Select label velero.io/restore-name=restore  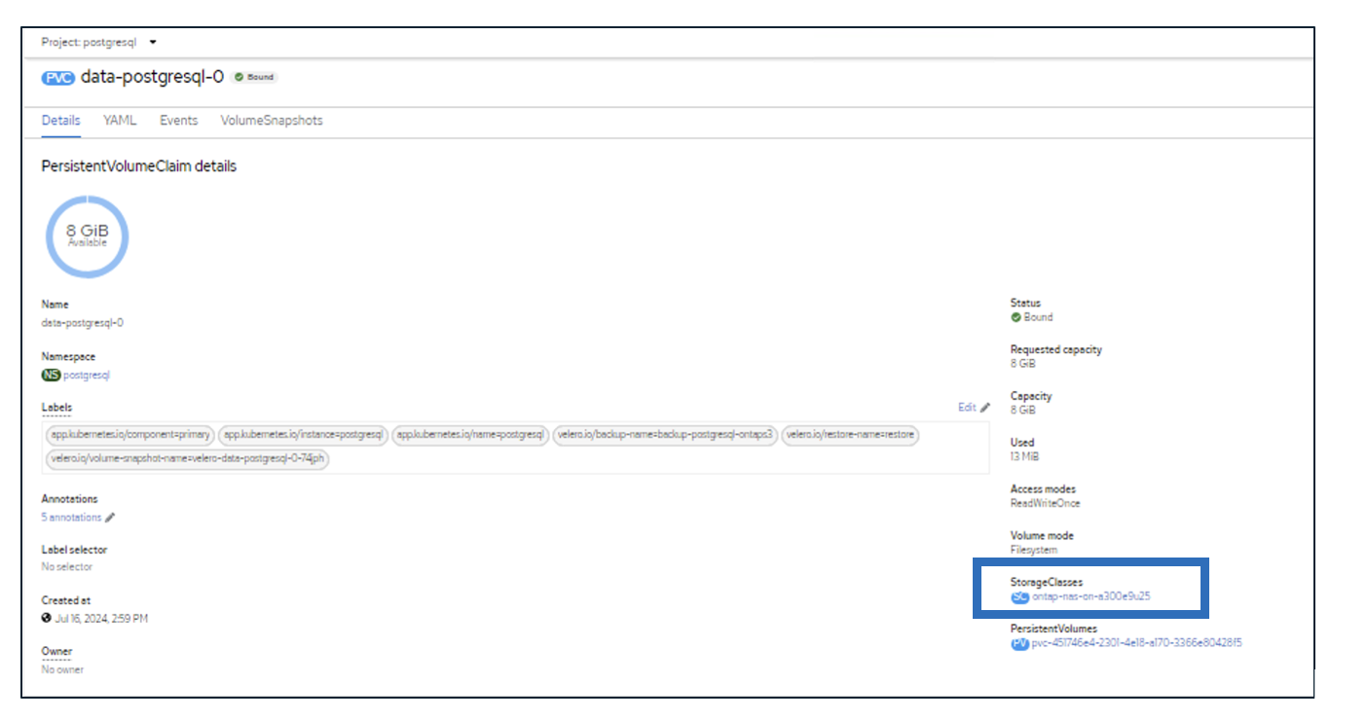(850, 435)
